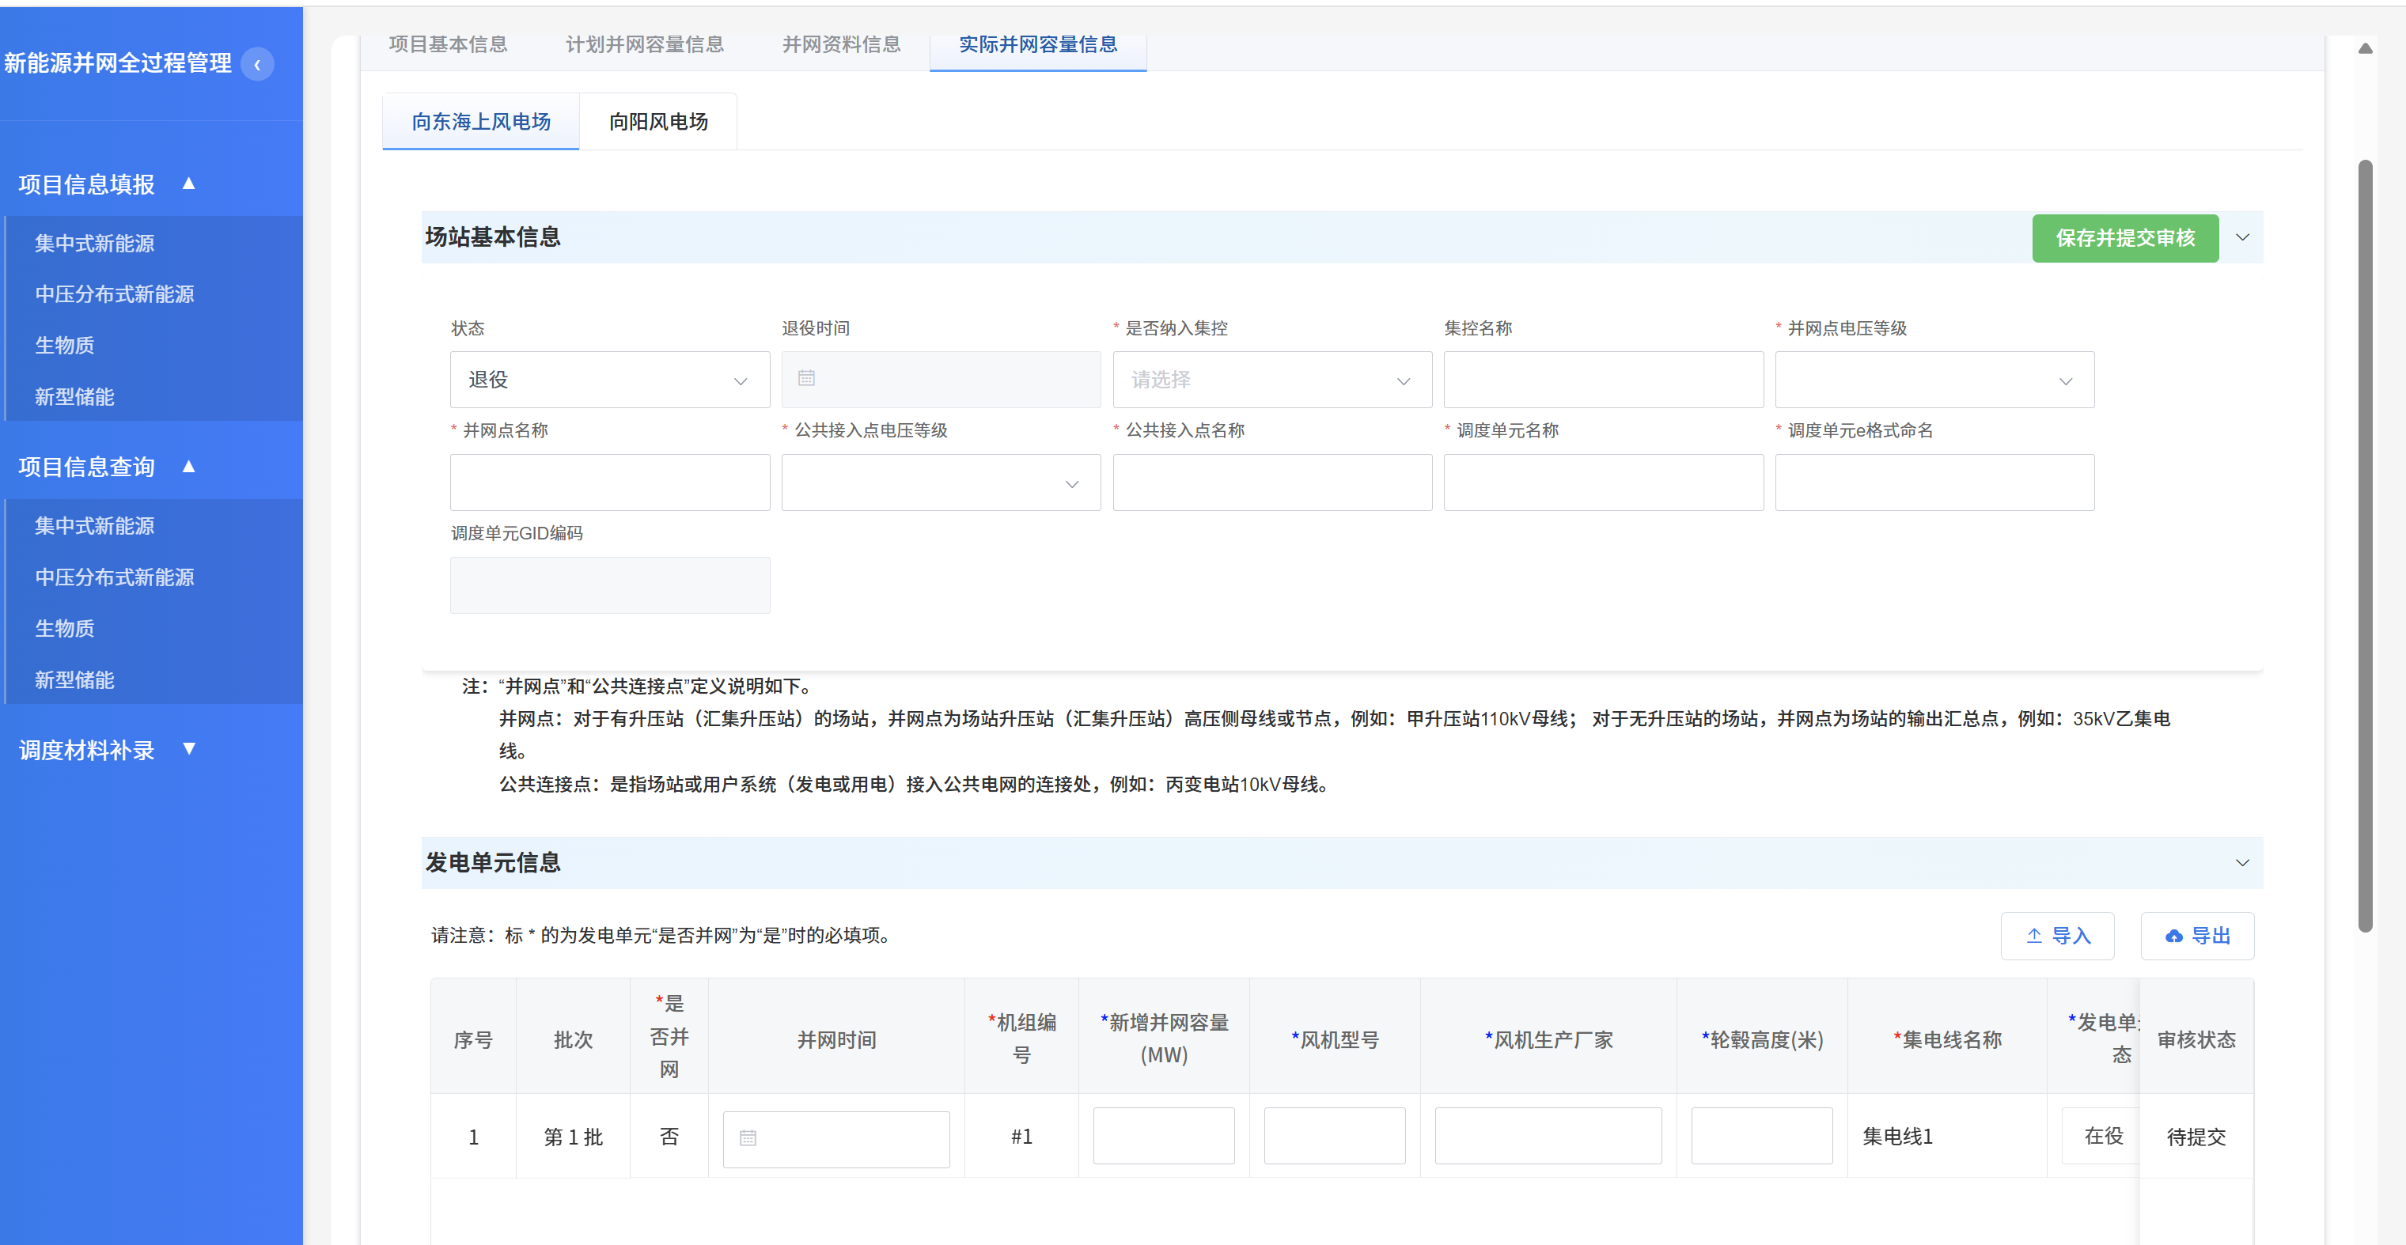2406x1245 pixels.
Task: Click the vertical page scrollbar
Action: 2365,547
